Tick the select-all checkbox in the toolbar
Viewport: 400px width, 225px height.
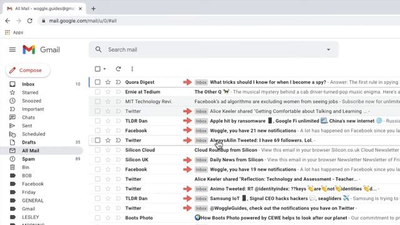pyautogui.click(x=97, y=69)
